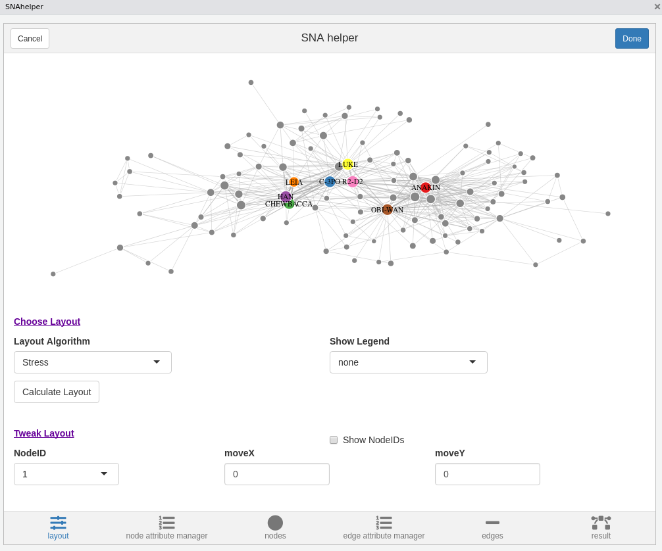
Task: Open the Show Legend dropdown
Action: click(x=409, y=362)
